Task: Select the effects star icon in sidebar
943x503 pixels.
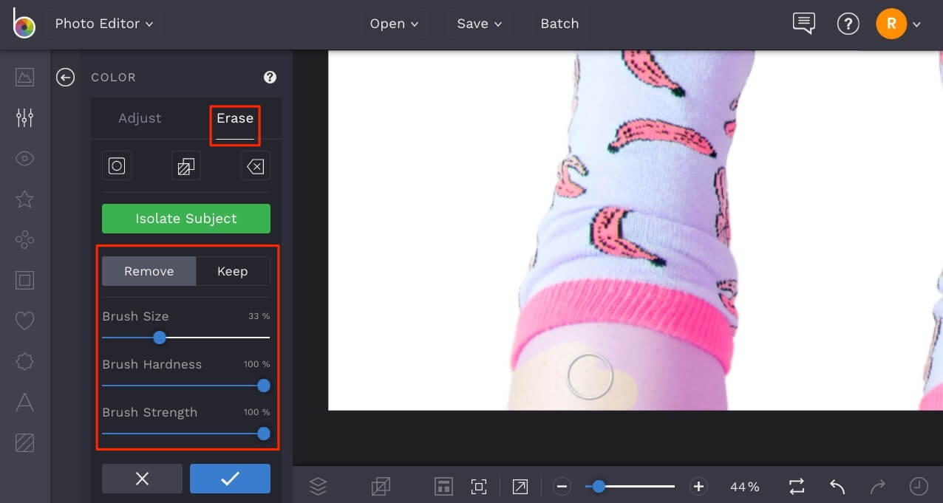Action: [24, 199]
